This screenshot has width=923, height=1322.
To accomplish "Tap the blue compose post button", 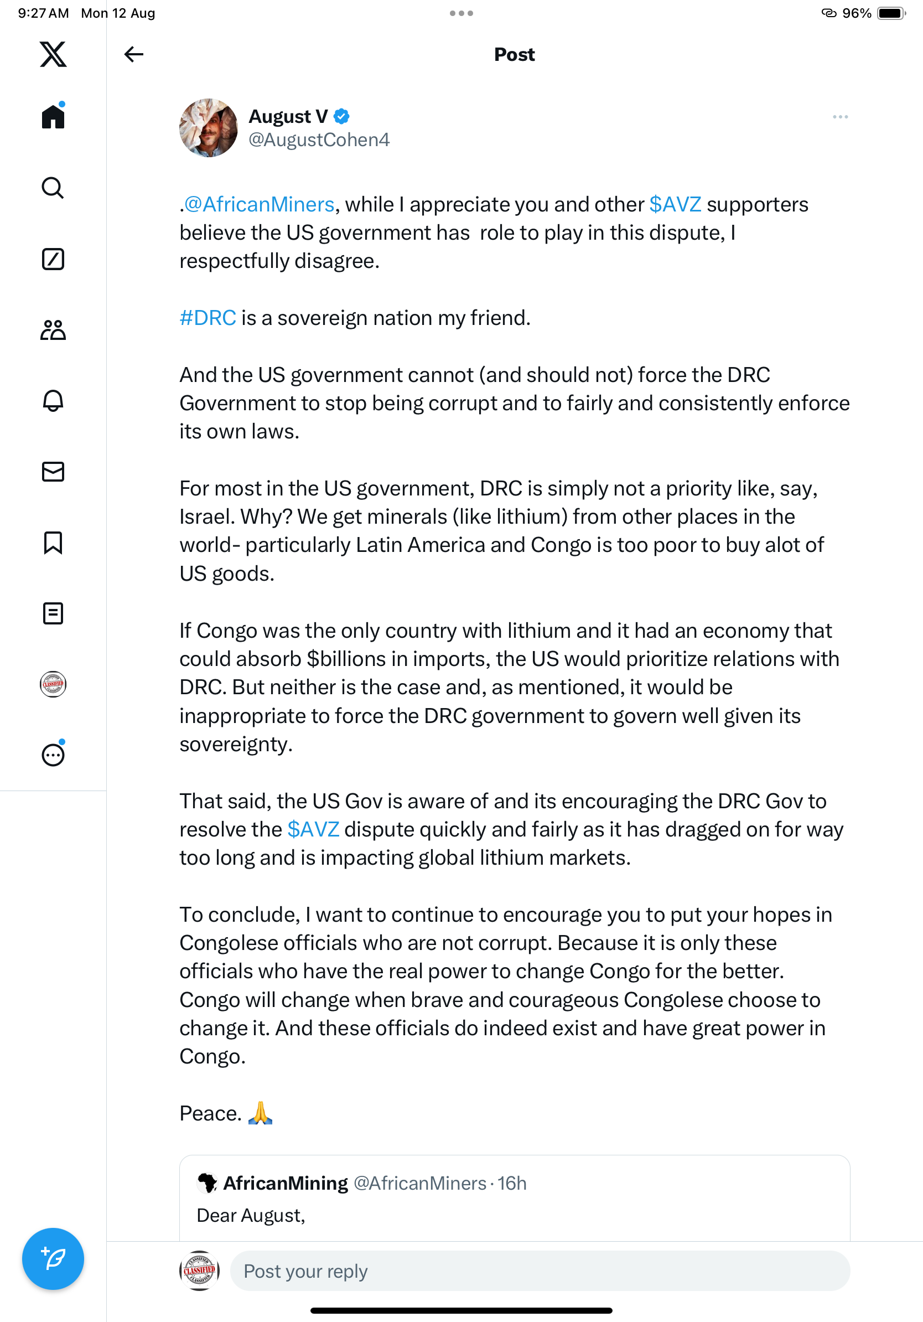I will 53,1259.
